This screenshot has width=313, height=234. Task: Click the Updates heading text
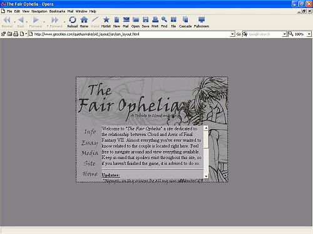(x=111, y=175)
